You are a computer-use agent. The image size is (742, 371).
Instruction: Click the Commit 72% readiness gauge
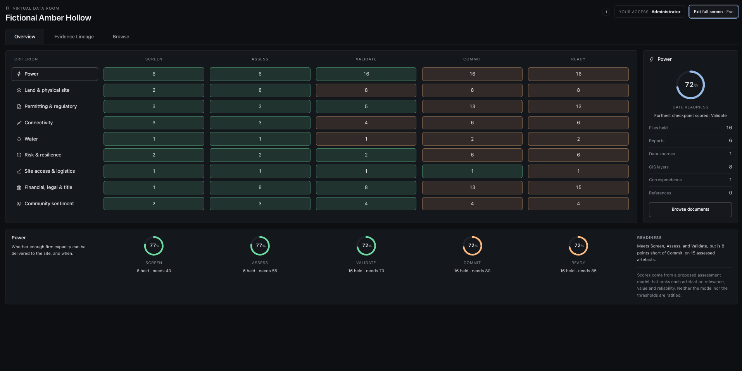(472, 246)
